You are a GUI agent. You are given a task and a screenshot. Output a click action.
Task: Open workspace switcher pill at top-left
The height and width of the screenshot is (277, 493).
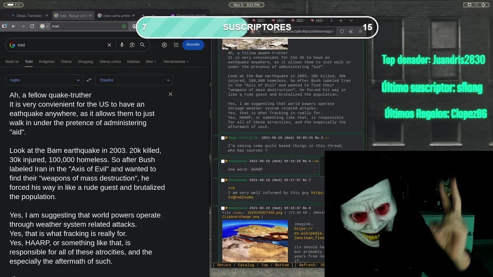click(x=13, y=5)
